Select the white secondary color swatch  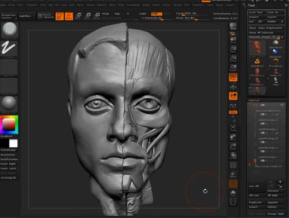pyautogui.click(x=13, y=143)
